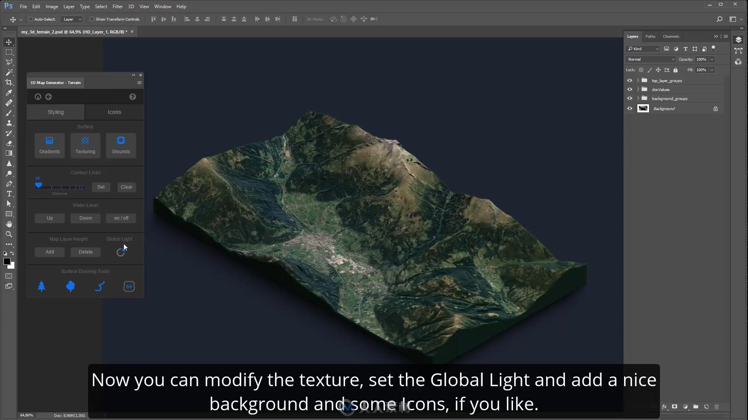
Task: Select the Crop tool
Action: pyautogui.click(x=9, y=82)
